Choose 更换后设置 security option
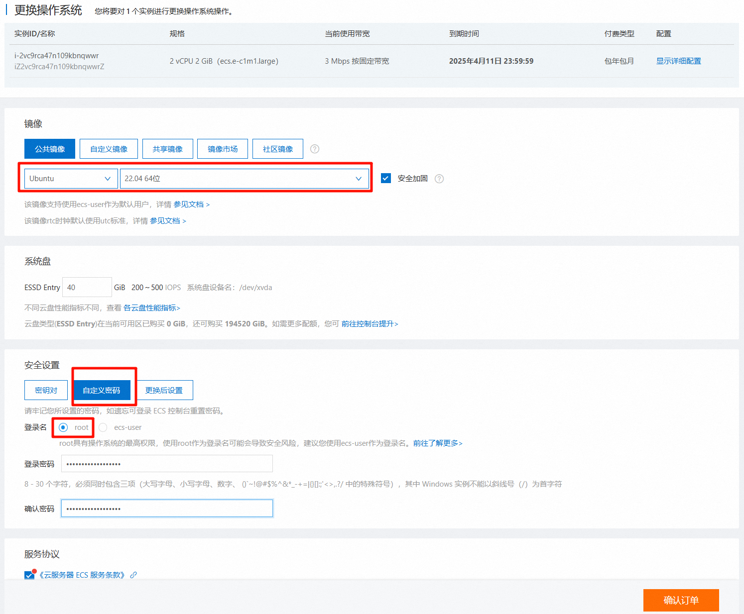Viewport: 744px width, 614px height. click(x=164, y=390)
